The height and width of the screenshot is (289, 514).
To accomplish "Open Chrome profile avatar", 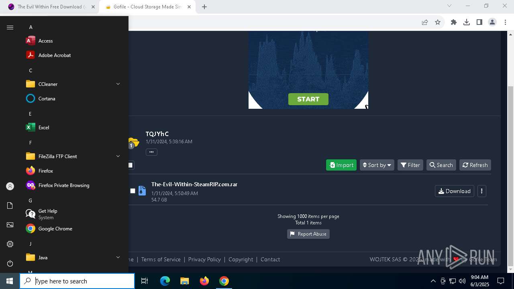I will pos(492,22).
